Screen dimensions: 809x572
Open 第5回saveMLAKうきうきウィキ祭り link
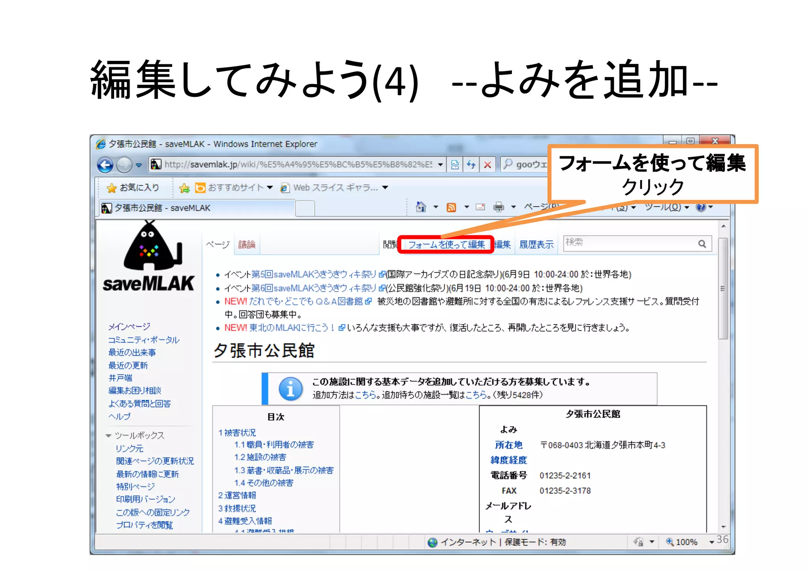click(314, 274)
